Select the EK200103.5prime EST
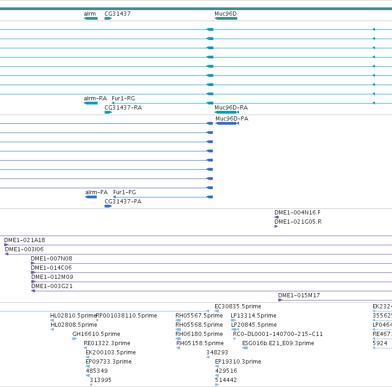Image resolution: width=392 pixels, height=387 pixels. click(88, 357)
